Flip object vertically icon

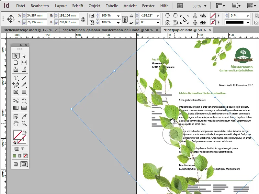pyautogui.click(x=175, y=22)
